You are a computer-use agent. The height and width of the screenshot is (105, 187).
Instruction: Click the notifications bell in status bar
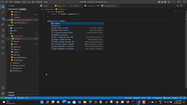pyautogui.click(x=184, y=98)
